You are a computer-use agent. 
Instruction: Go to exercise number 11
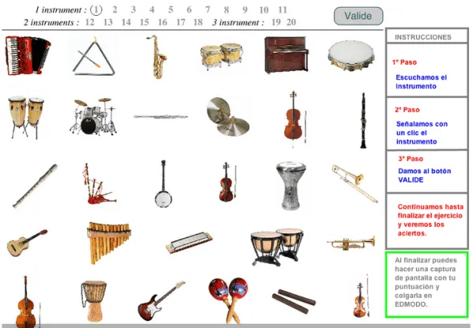coord(283,10)
